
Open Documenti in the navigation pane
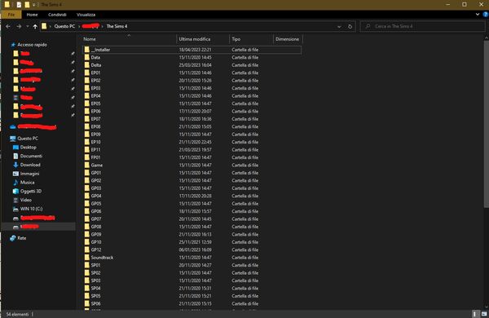click(x=31, y=156)
